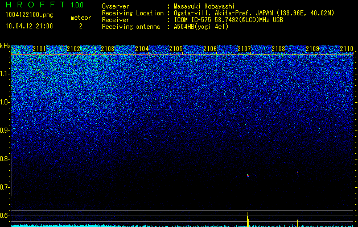The height and width of the screenshot is (227, 358).
Task: Click the 2101 time marker
Action: coord(39,48)
